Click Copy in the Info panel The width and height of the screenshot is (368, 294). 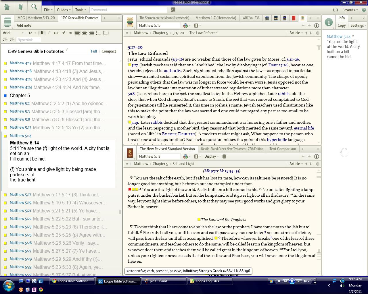coord(342,26)
